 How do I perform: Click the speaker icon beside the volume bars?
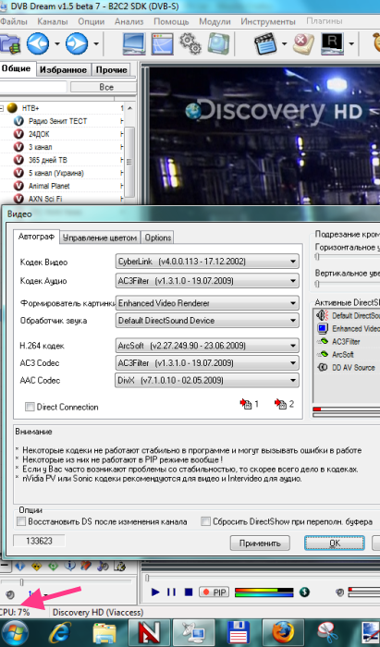pos(340,592)
